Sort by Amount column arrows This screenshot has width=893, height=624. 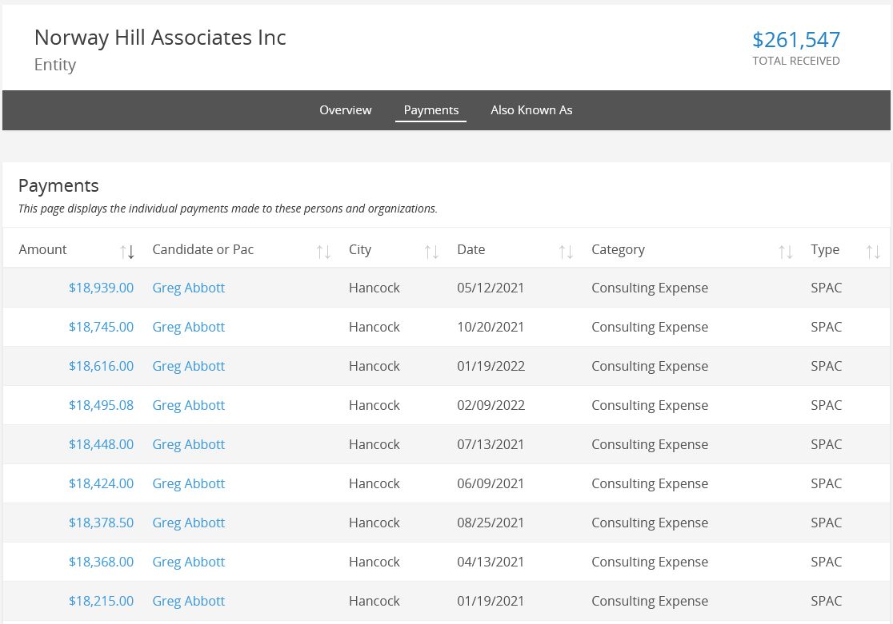pyautogui.click(x=127, y=252)
